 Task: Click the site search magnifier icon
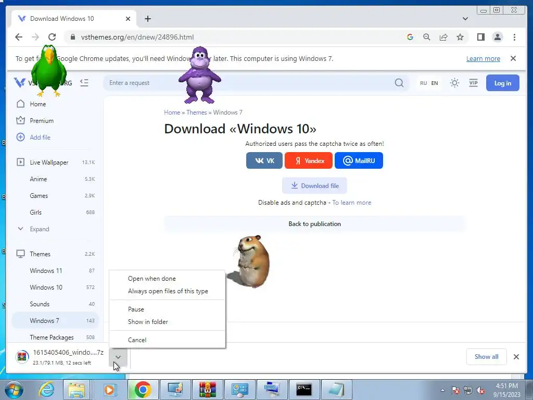point(399,83)
